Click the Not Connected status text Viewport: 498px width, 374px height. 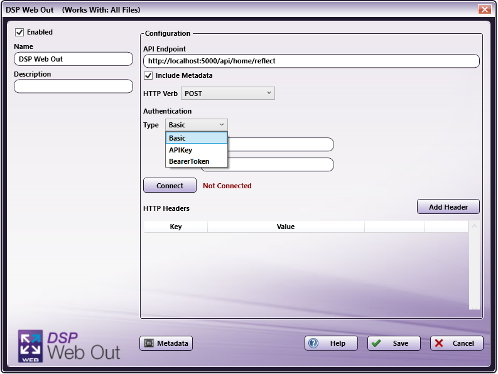click(x=227, y=186)
